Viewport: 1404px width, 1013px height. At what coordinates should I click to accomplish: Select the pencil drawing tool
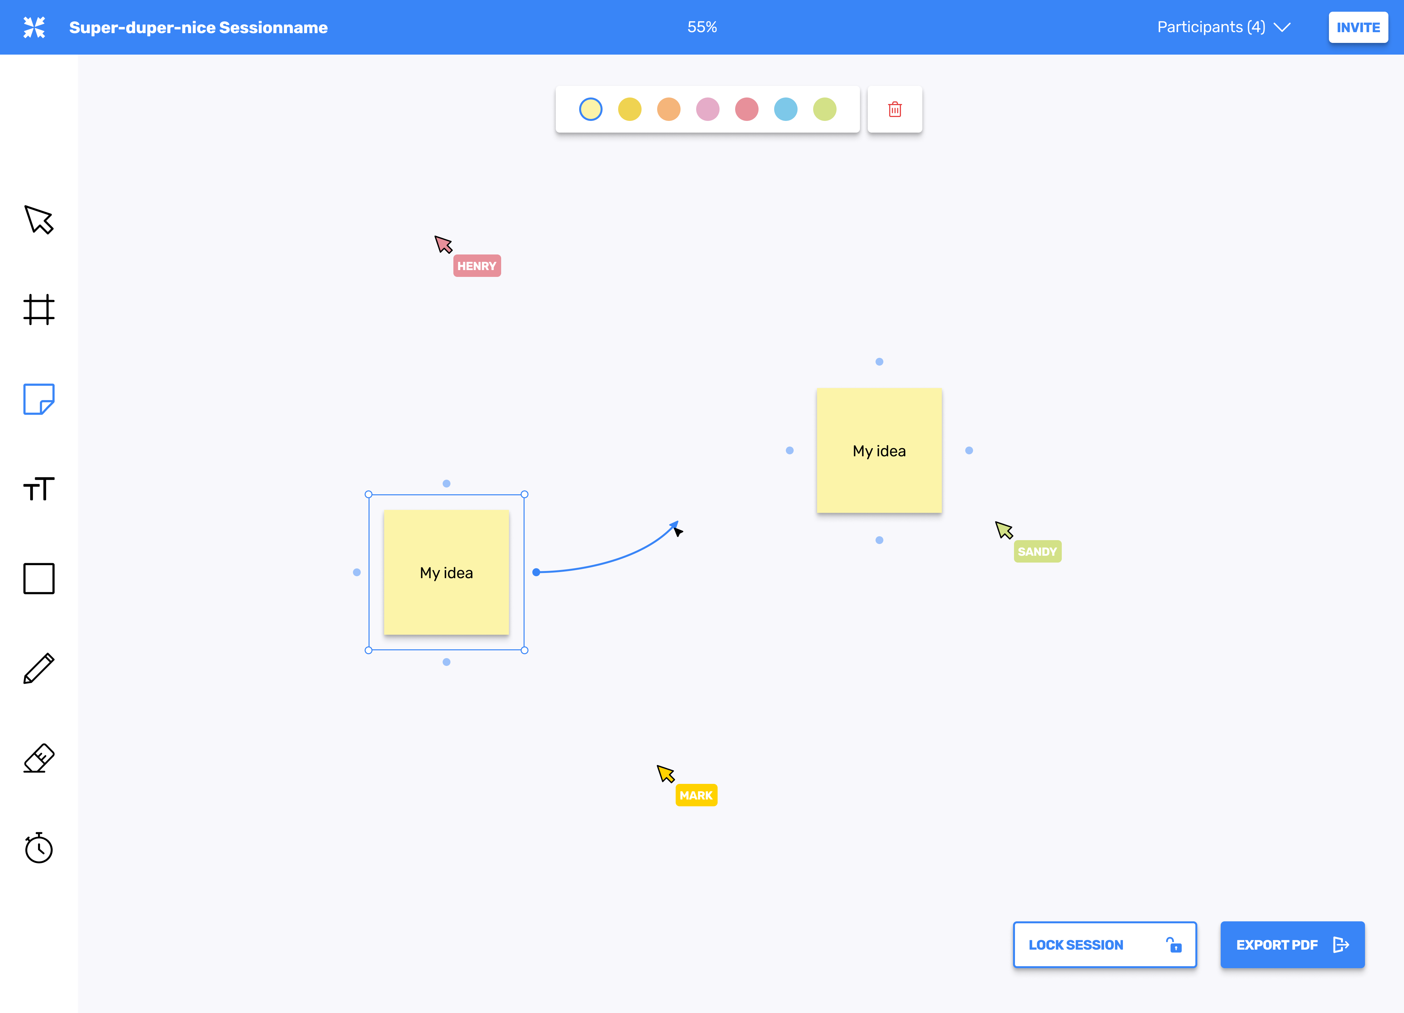pyautogui.click(x=39, y=668)
